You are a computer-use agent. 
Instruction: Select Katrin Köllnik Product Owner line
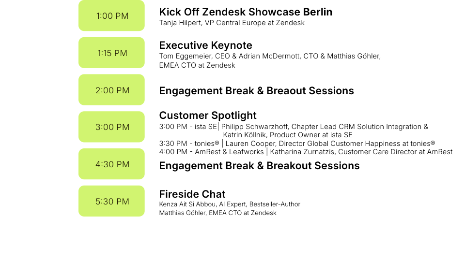coord(288,135)
